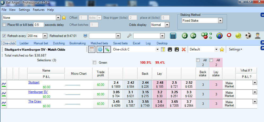Image resolution: width=264 pixels, height=122 pixels.
Task: Switch to the Ladder tab
Action: [x=24, y=43]
